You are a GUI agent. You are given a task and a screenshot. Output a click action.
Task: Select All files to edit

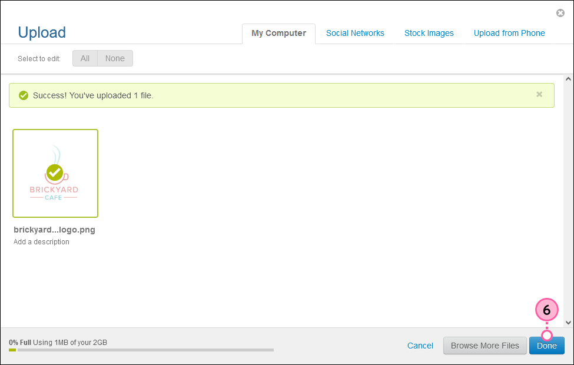click(85, 58)
